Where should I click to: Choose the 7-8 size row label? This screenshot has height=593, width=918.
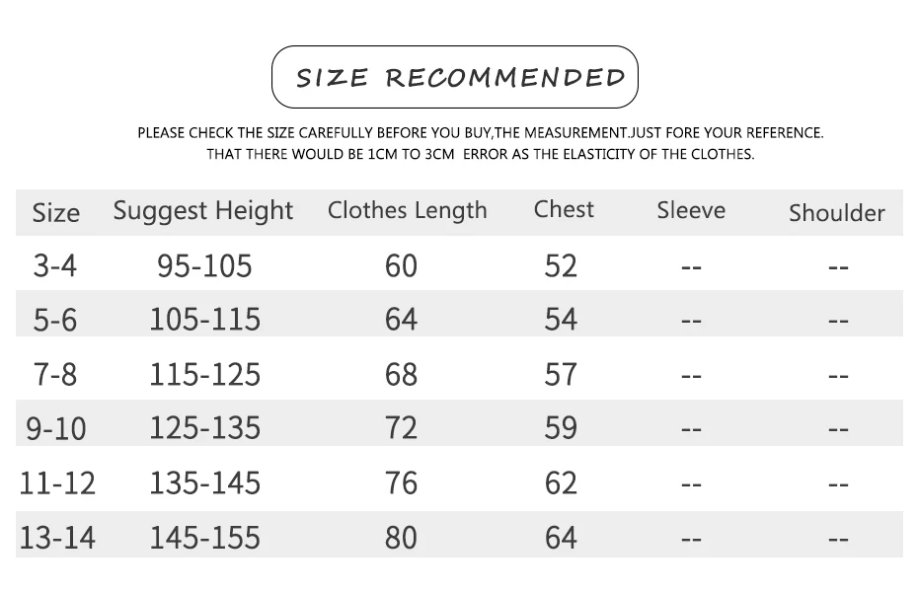[55, 375]
